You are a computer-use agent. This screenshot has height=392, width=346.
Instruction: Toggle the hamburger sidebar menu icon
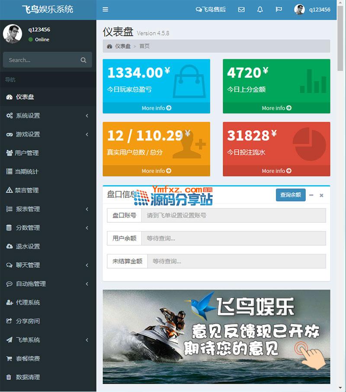click(x=106, y=10)
